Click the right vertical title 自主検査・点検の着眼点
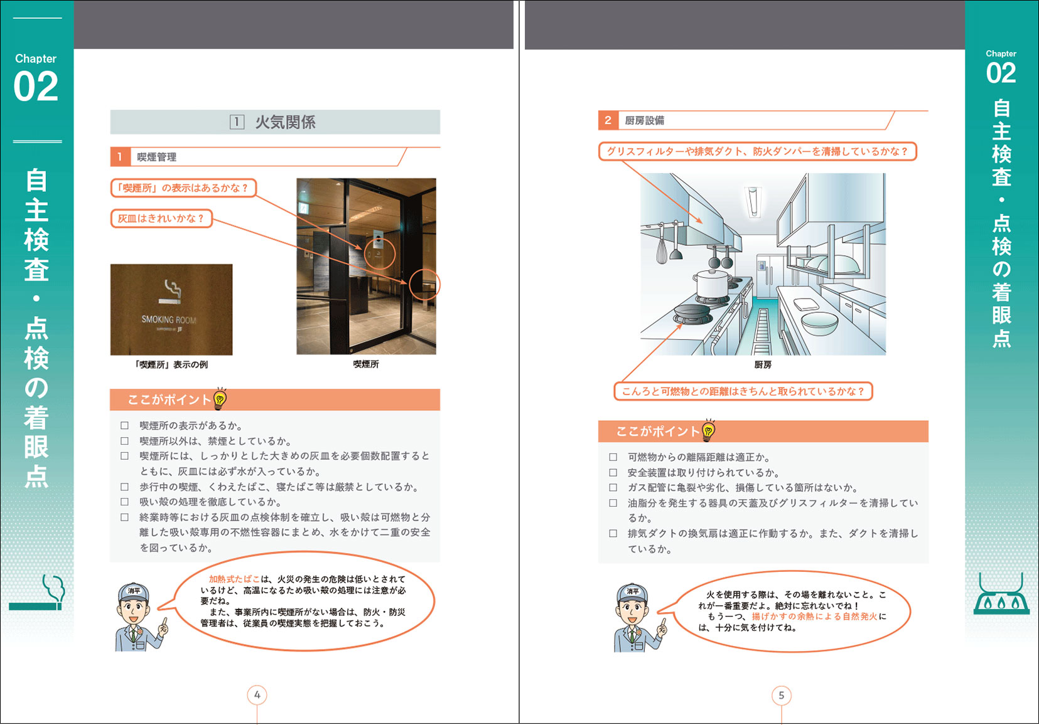Image resolution: width=1039 pixels, height=725 pixels. click(x=1001, y=223)
